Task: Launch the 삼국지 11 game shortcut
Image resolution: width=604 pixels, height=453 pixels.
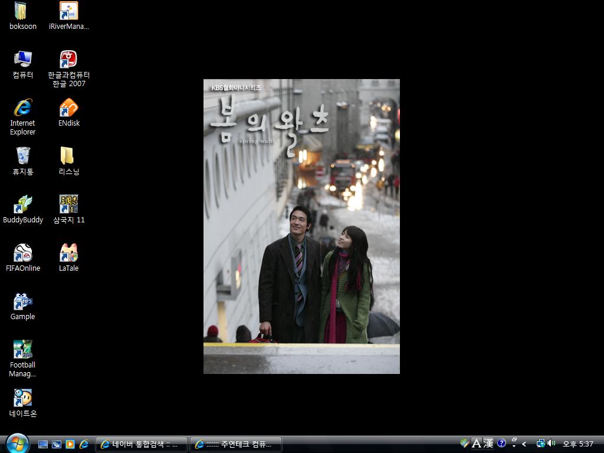Action: [x=69, y=209]
